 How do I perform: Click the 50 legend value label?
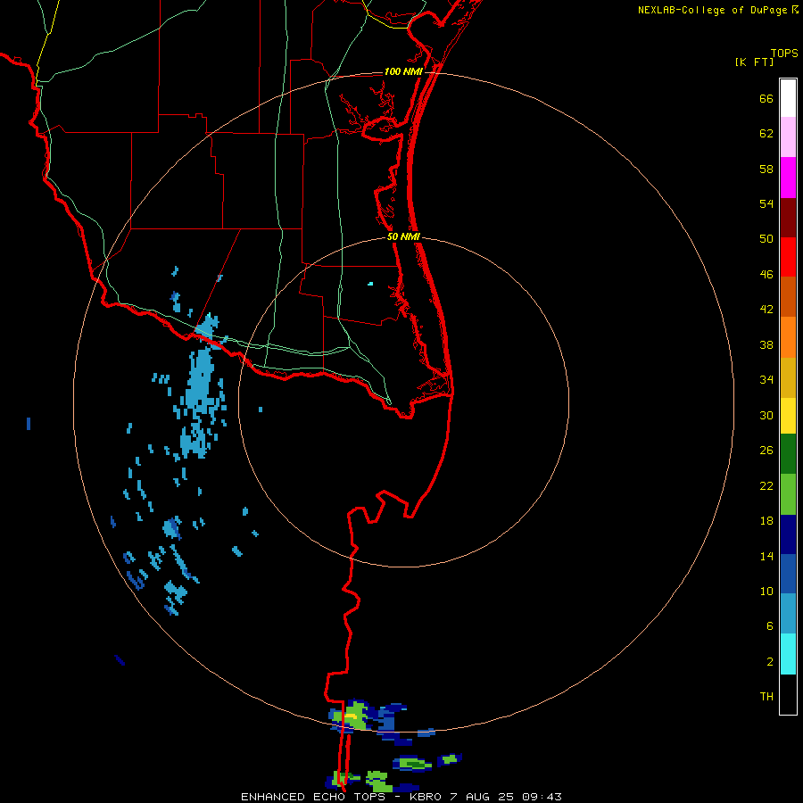point(766,238)
